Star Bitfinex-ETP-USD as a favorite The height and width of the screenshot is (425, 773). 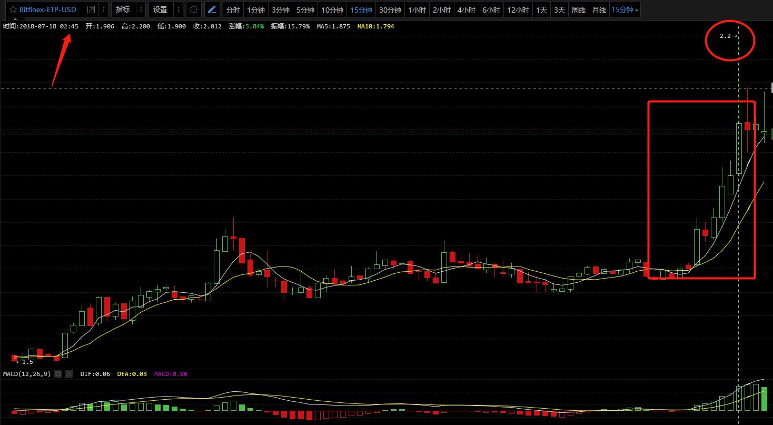coord(13,10)
